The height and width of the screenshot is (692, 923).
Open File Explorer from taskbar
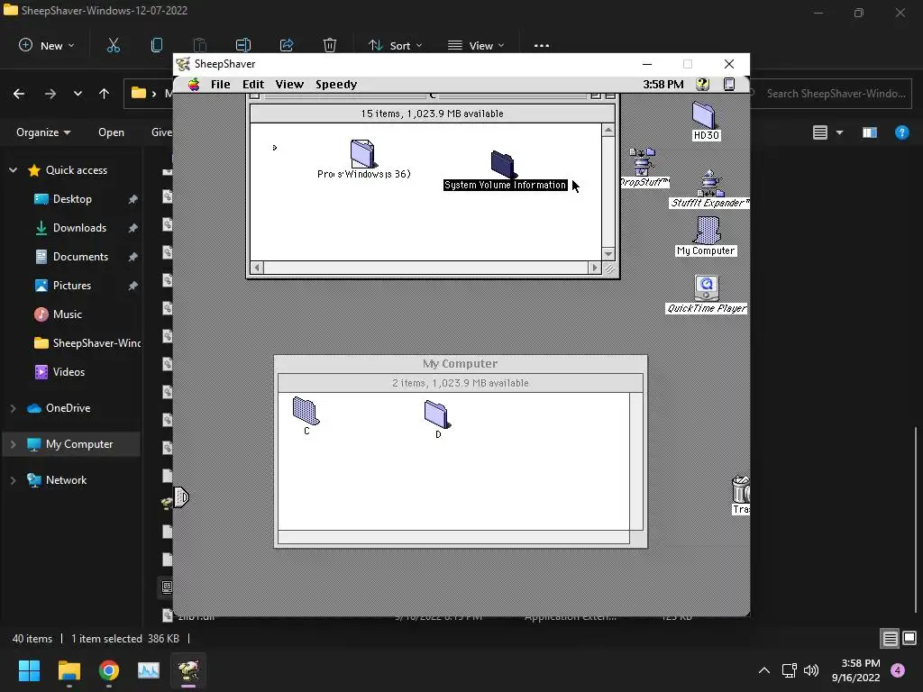click(69, 670)
